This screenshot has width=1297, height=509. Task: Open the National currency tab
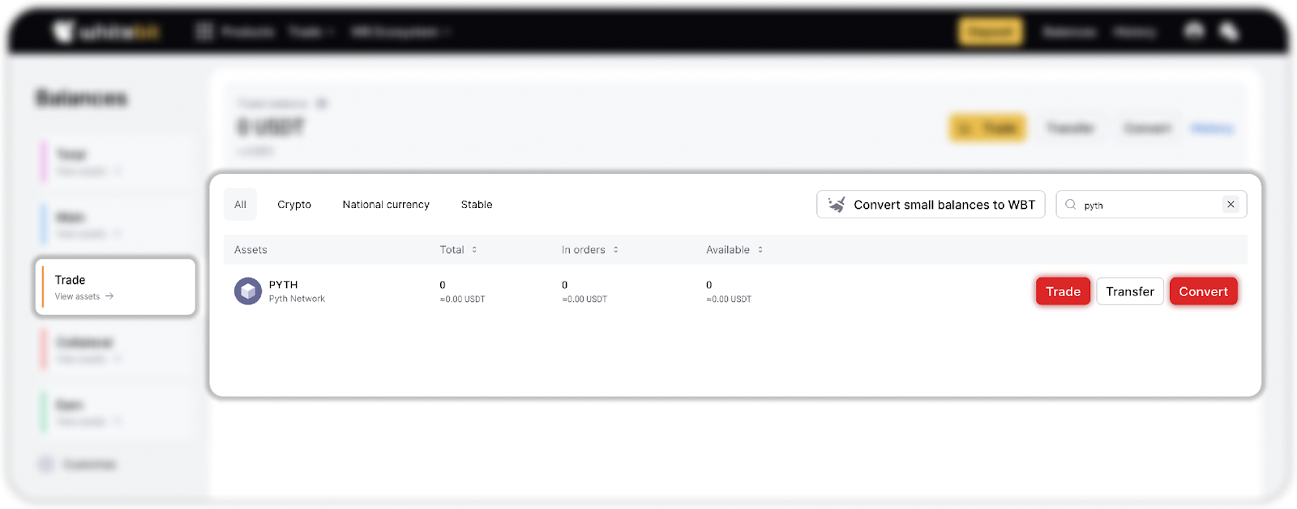point(386,205)
